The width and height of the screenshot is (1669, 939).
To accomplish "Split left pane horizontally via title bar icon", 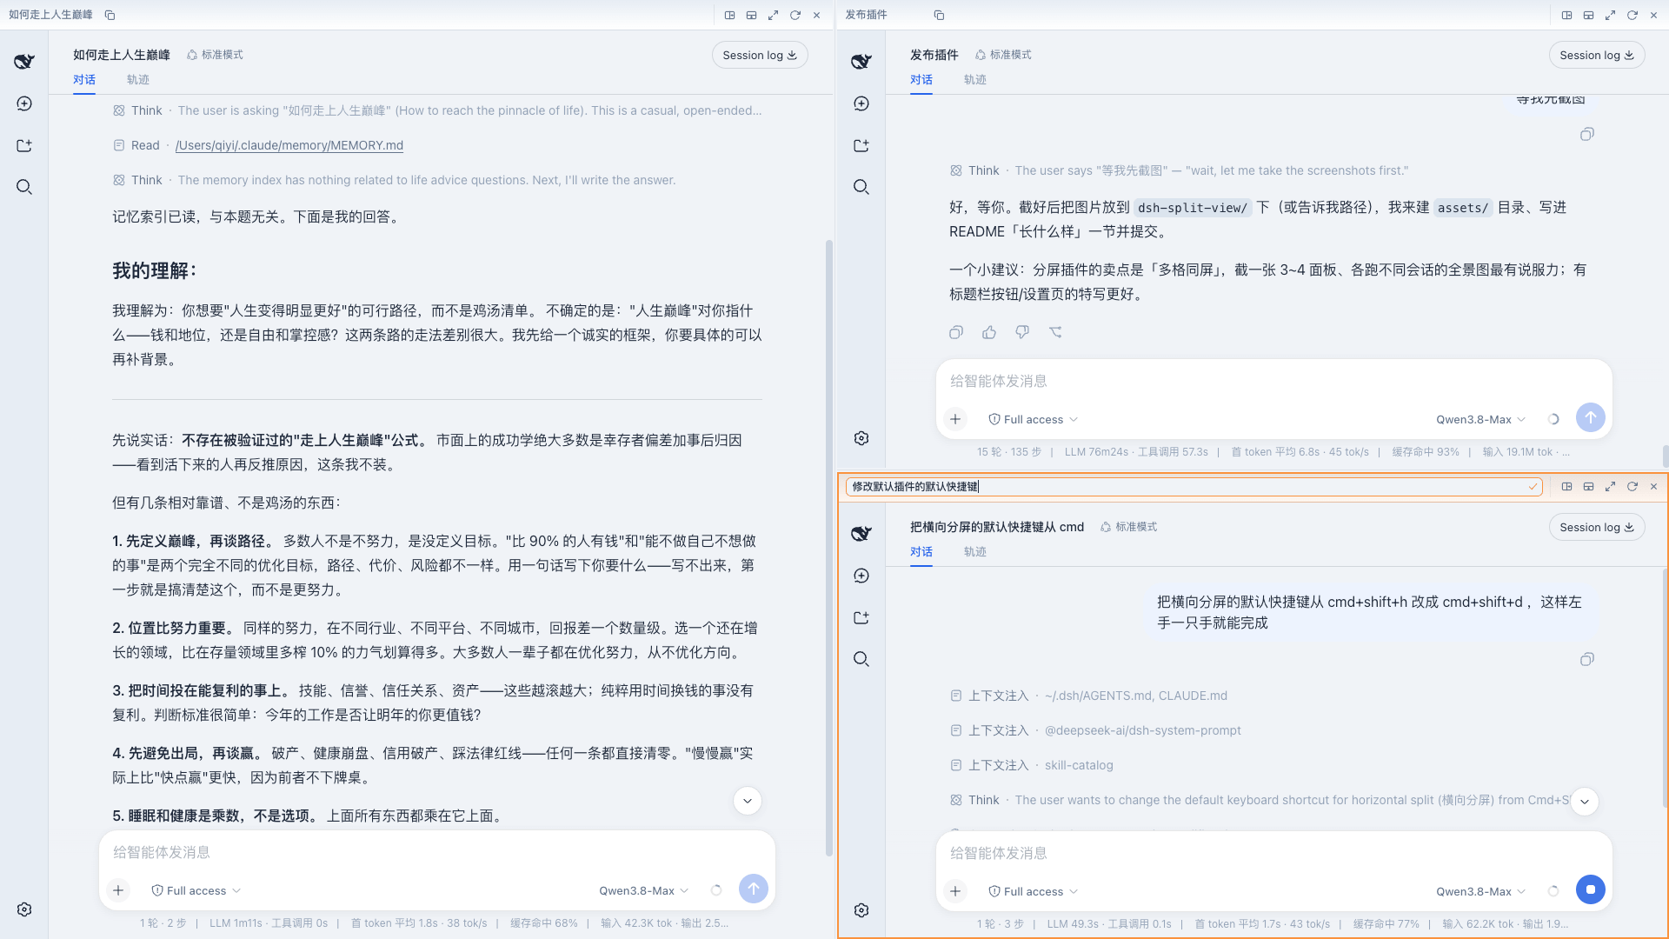I will point(729,15).
